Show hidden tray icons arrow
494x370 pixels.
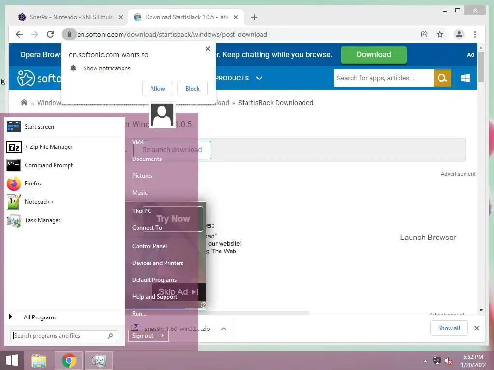click(425, 361)
